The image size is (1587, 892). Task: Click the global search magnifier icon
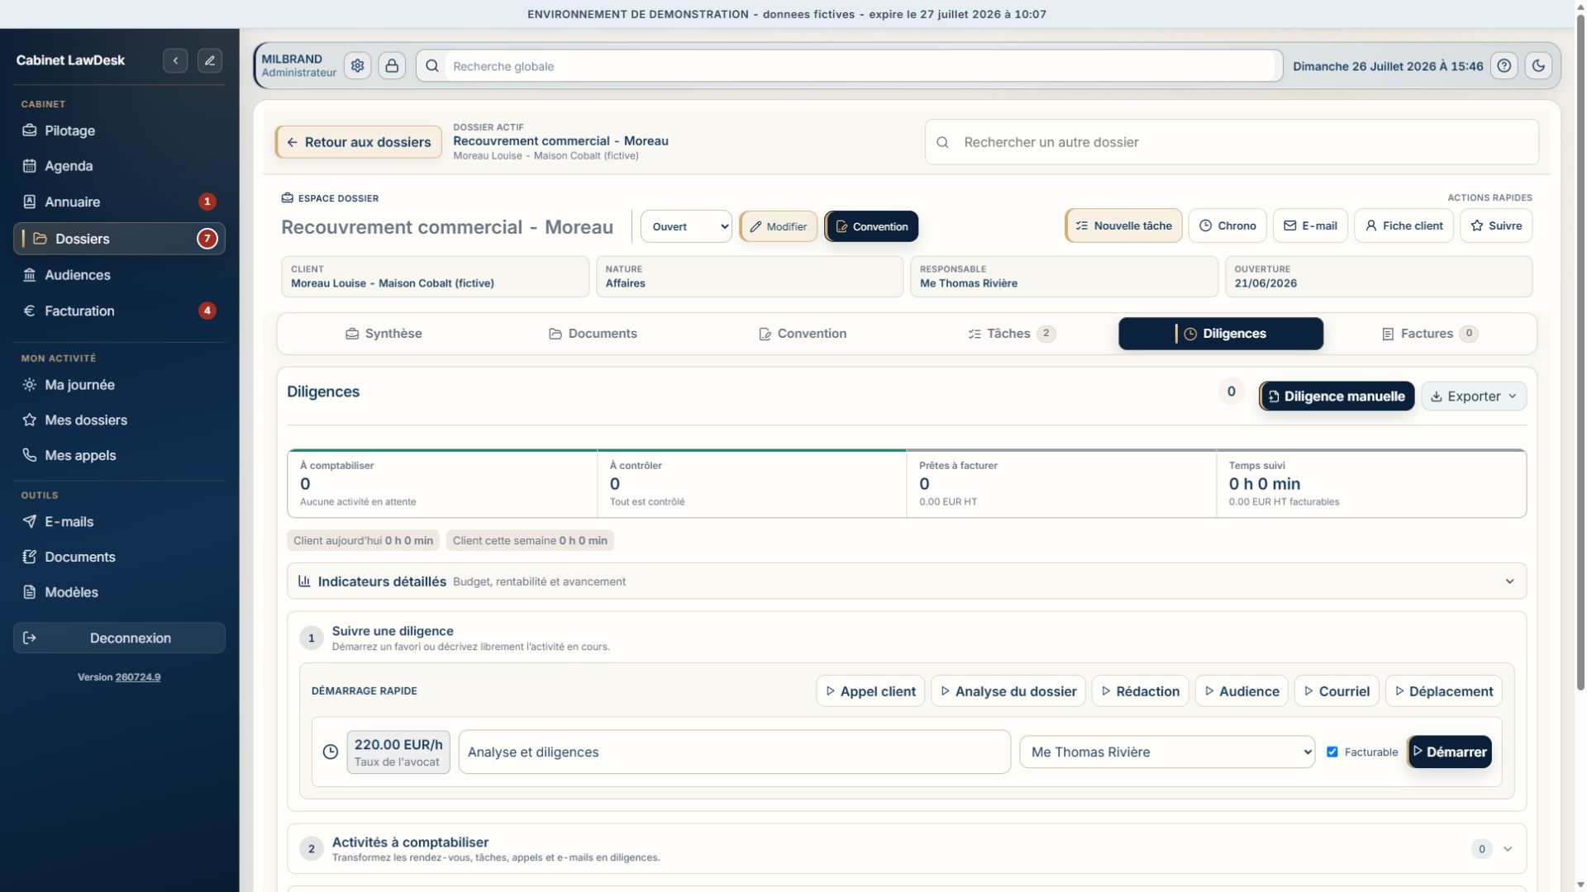click(431, 66)
